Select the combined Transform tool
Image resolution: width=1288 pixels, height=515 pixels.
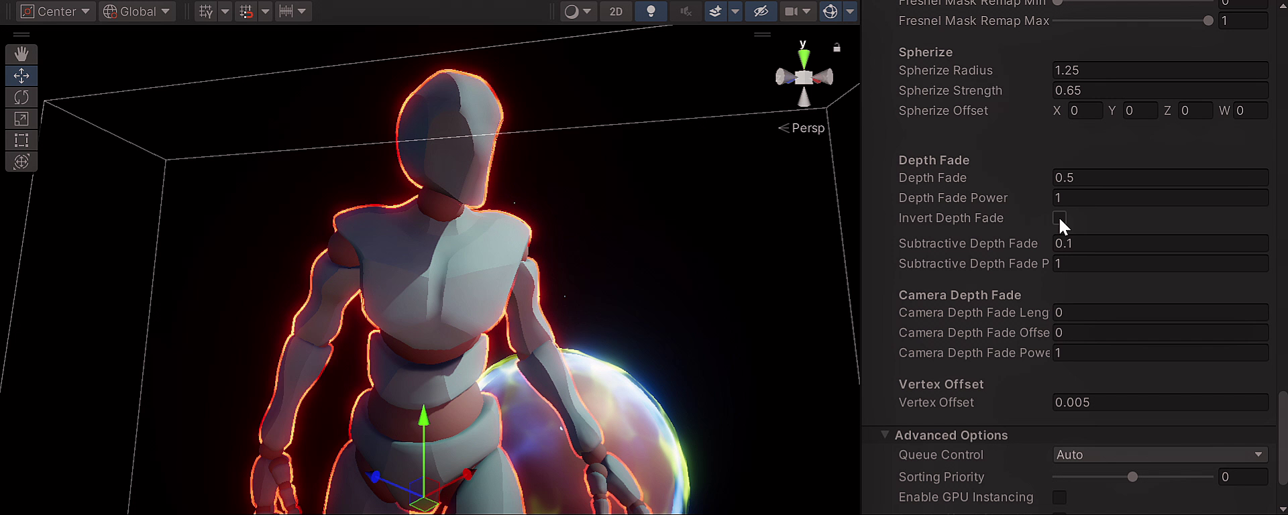tap(21, 162)
